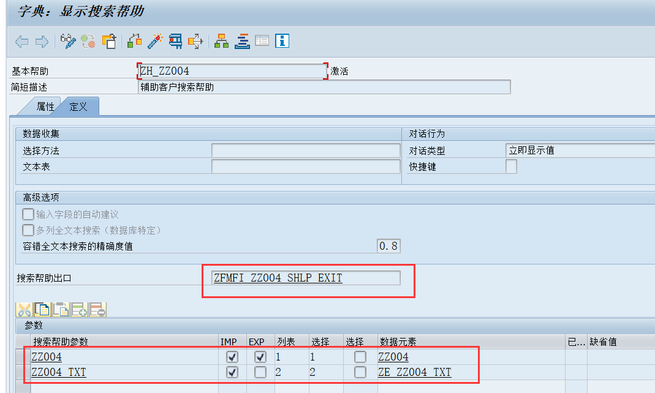Select the 定义 tab

click(78, 107)
